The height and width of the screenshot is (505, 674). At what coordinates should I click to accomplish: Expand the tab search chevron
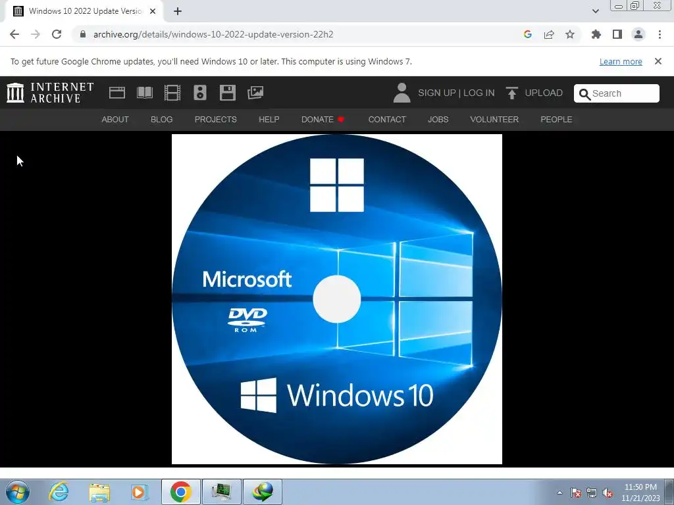pos(595,11)
